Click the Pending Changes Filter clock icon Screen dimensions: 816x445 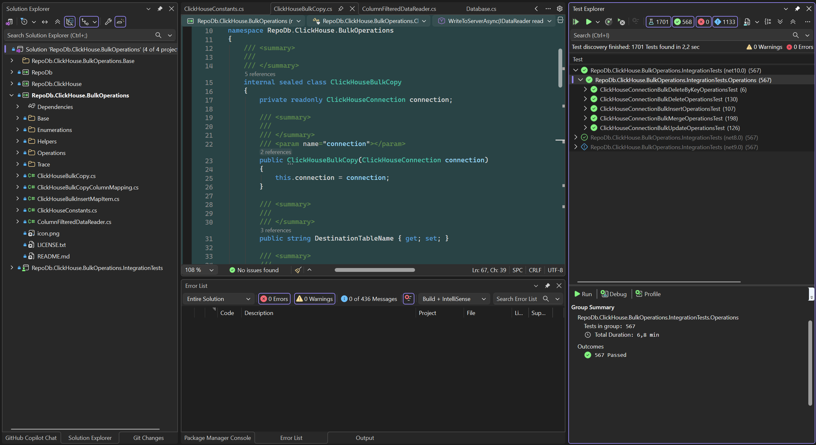point(24,22)
